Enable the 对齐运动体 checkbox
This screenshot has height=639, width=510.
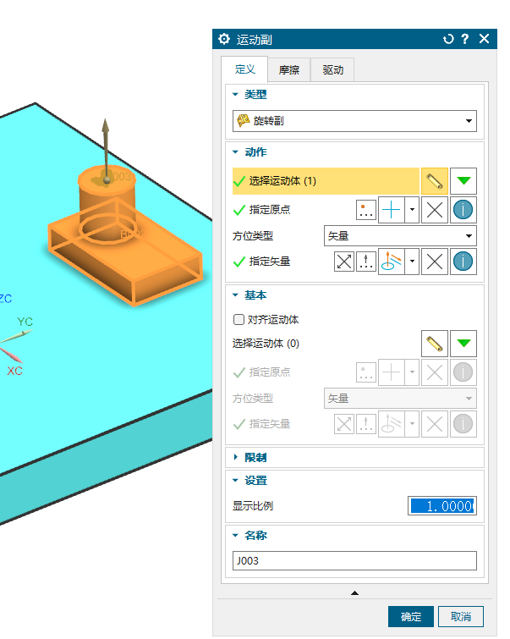point(239,320)
